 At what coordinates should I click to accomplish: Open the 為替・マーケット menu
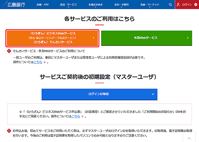[150, 5]
